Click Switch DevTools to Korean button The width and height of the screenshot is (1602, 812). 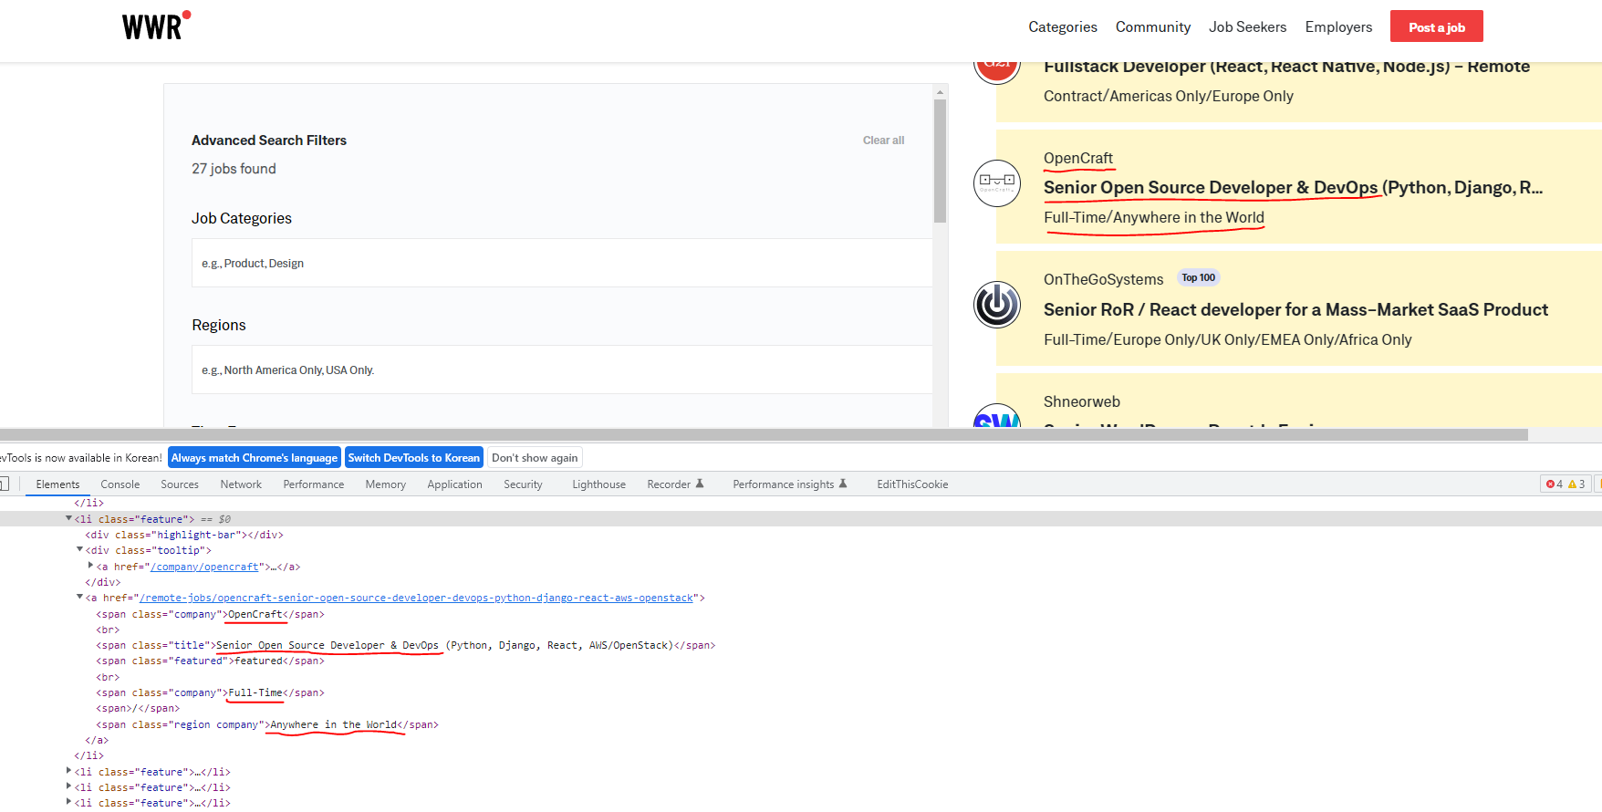[x=413, y=458]
